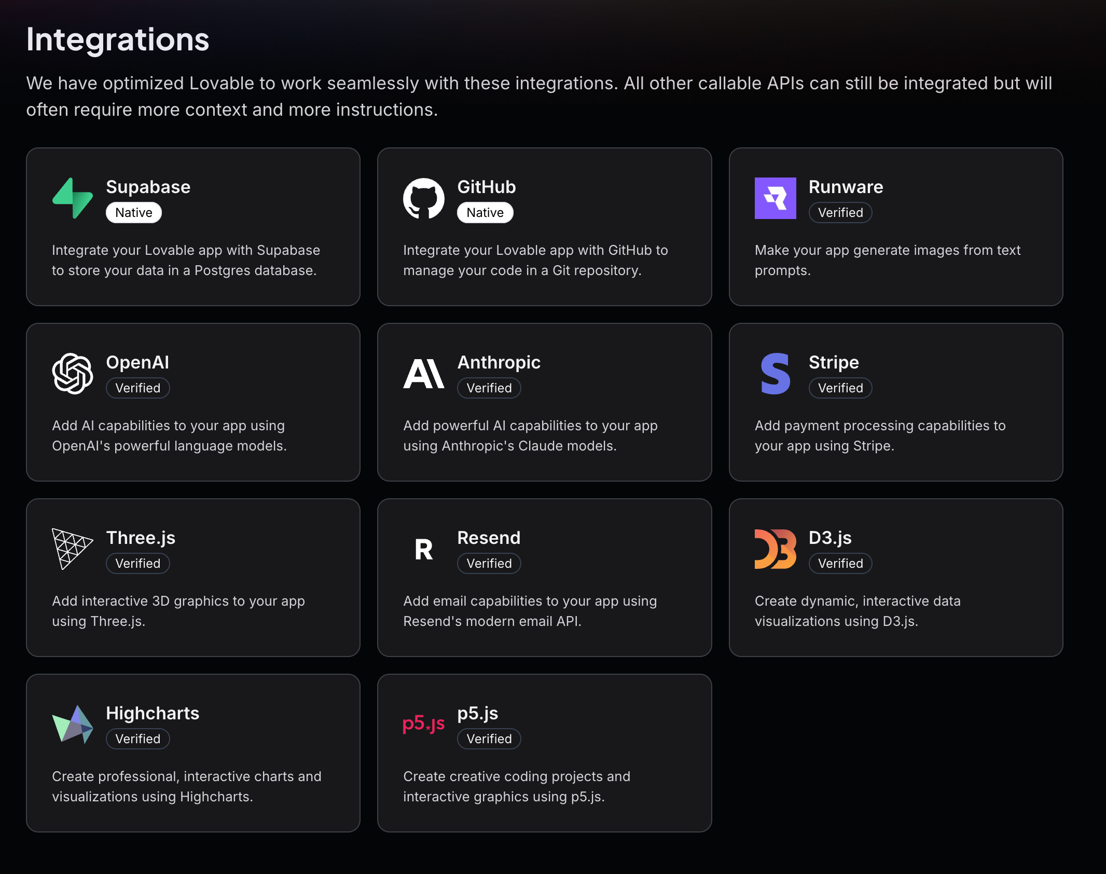Click the Verified badge under D3.js
This screenshot has width=1106, height=874.
[840, 564]
